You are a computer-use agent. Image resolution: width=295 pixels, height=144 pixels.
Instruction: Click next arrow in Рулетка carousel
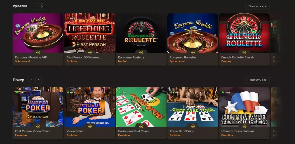[x=42, y=6]
